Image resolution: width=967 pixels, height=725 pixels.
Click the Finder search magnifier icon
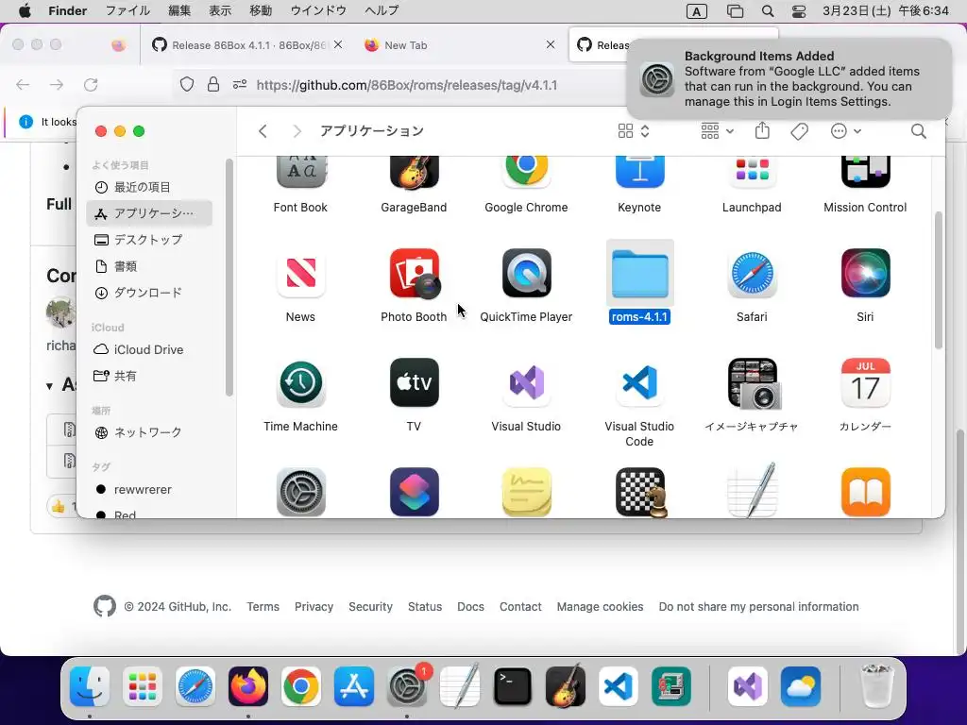pyautogui.click(x=918, y=130)
